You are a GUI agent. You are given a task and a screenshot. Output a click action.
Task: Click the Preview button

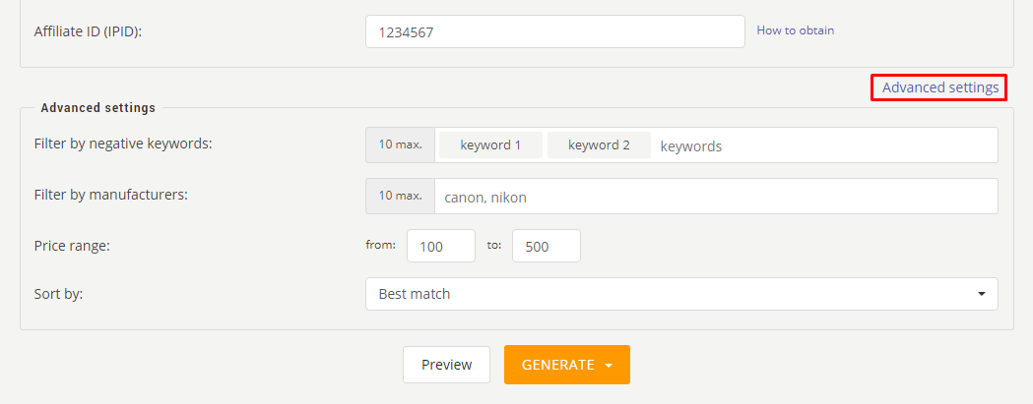(x=447, y=365)
